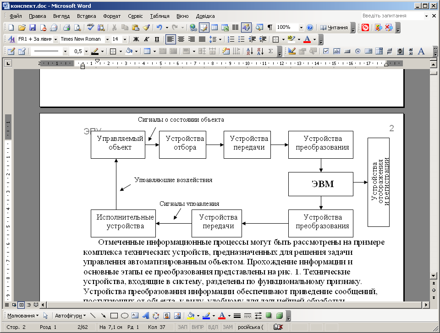Apply 3-D style to the shape
Viewport: 440px width, 333px height.
tap(279, 316)
